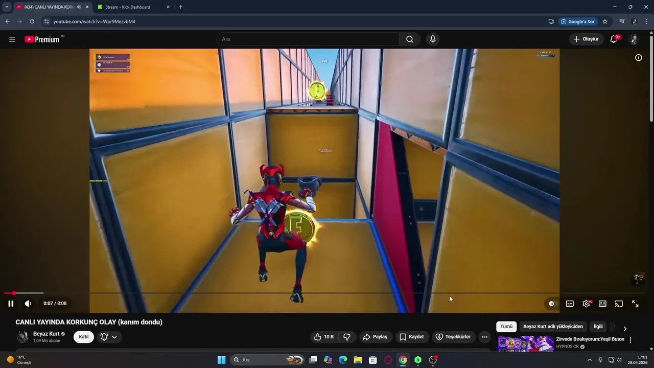
Task: Bookmark this page with the star
Action: [x=605, y=21]
